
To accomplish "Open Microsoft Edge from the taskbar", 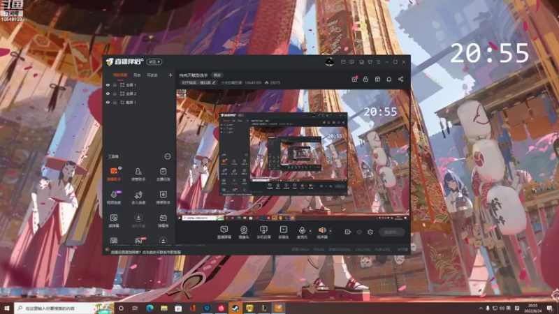I will point(150,308).
